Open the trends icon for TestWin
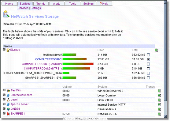 pyautogui.click(x=159, y=91)
